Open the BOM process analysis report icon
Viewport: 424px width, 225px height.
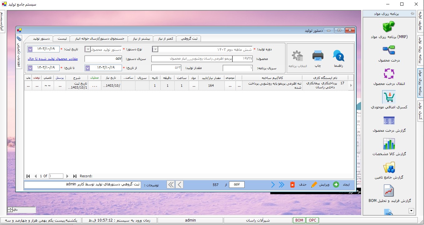coord(389,191)
